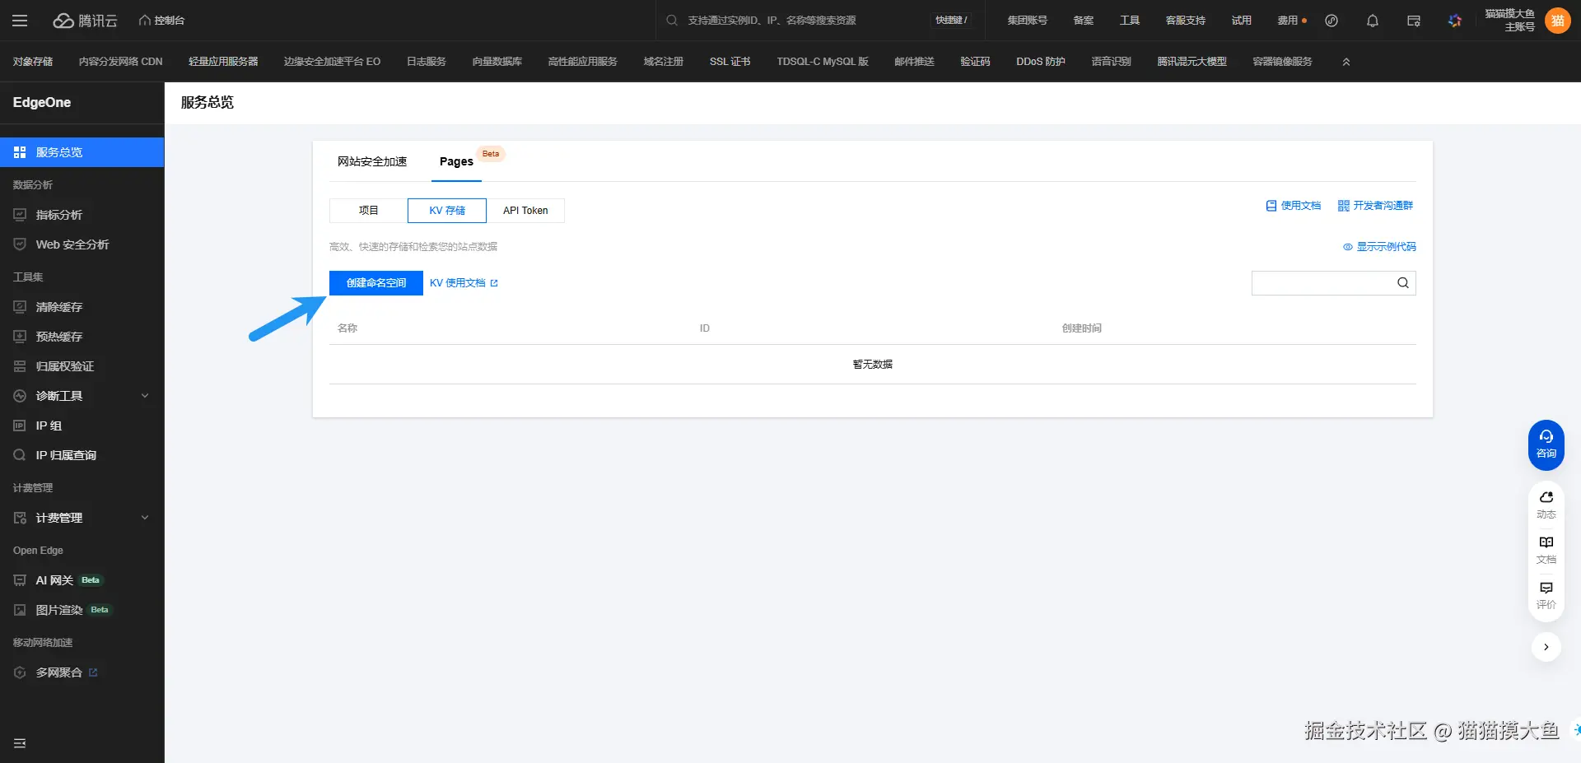Open the notification bell
The width and height of the screenshot is (1581, 763).
1372,21
